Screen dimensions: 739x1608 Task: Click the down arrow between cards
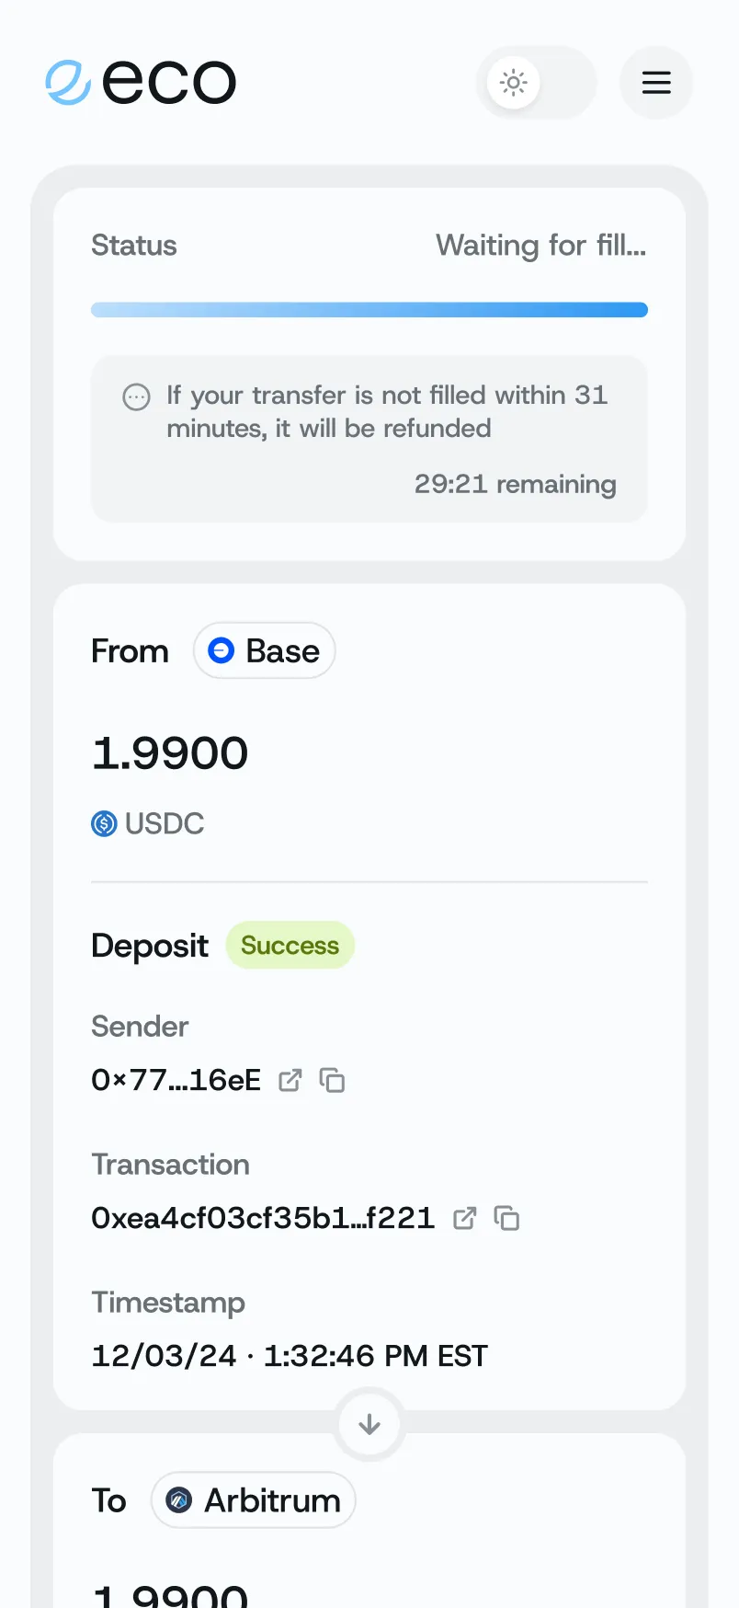click(x=369, y=1424)
